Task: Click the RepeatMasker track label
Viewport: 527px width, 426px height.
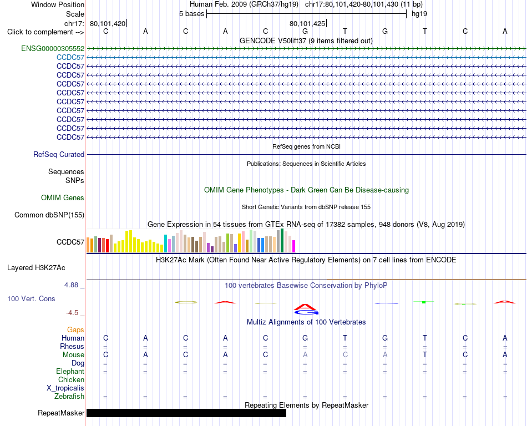Action: click(61, 413)
